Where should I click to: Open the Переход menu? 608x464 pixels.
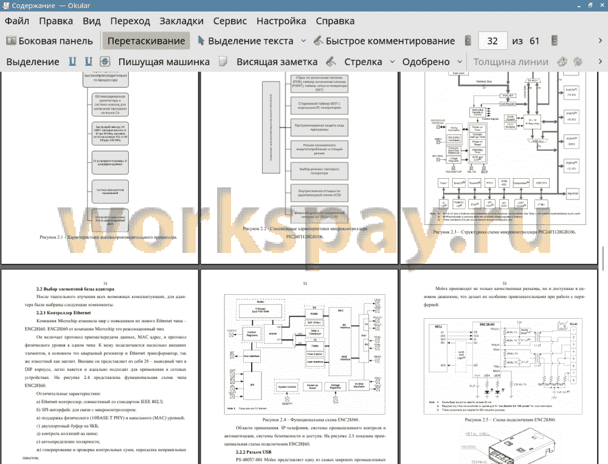click(130, 21)
